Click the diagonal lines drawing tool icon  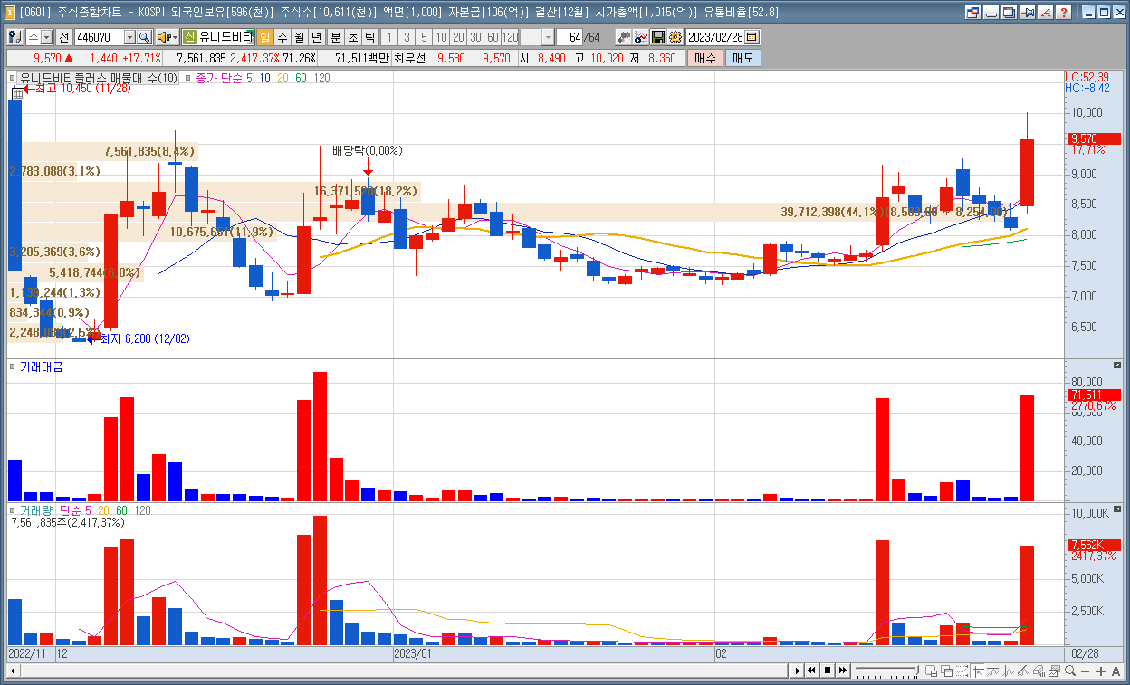point(1023,671)
